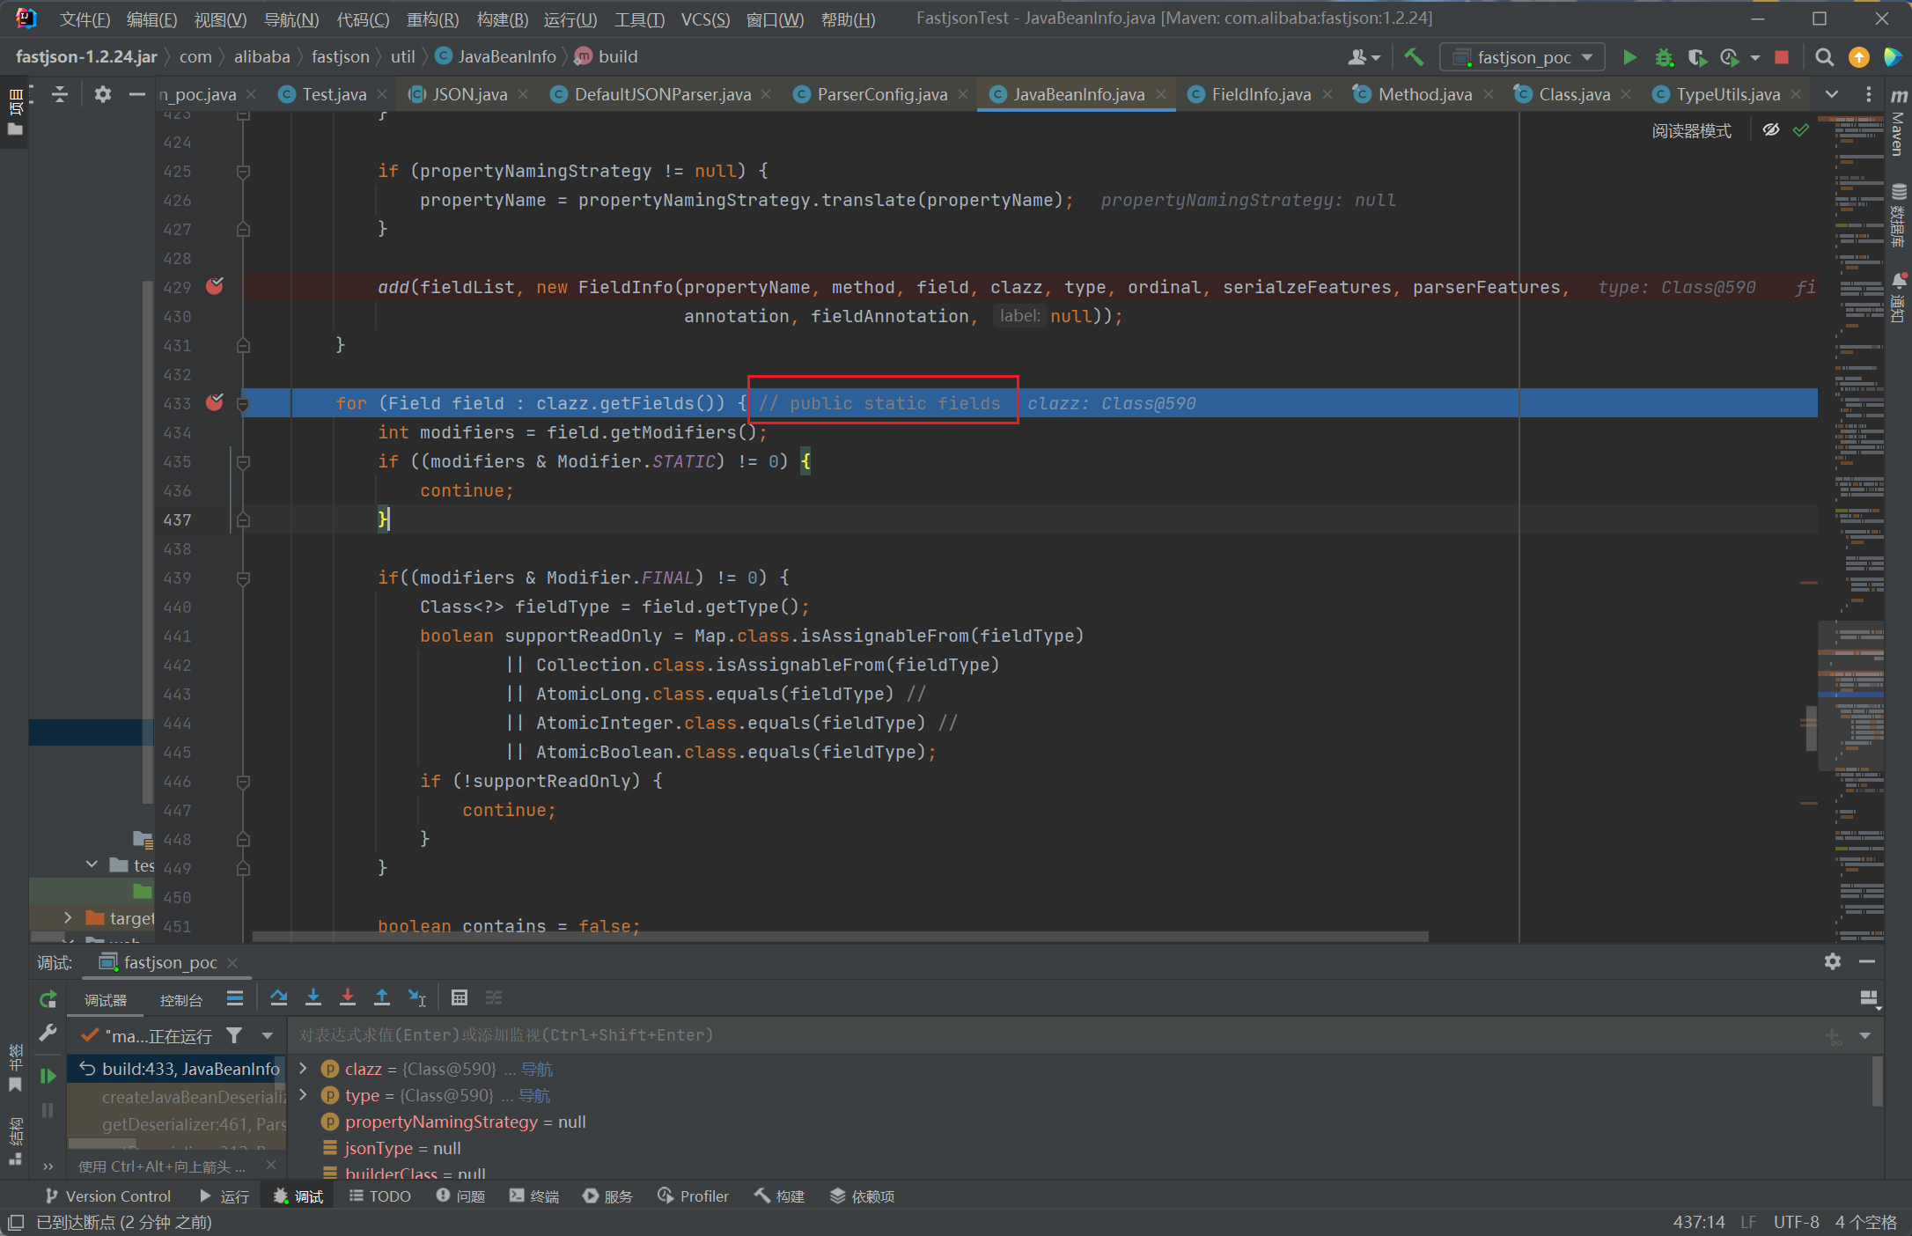Expand the target folder in project tree
The height and width of the screenshot is (1236, 1912).
coord(68,917)
